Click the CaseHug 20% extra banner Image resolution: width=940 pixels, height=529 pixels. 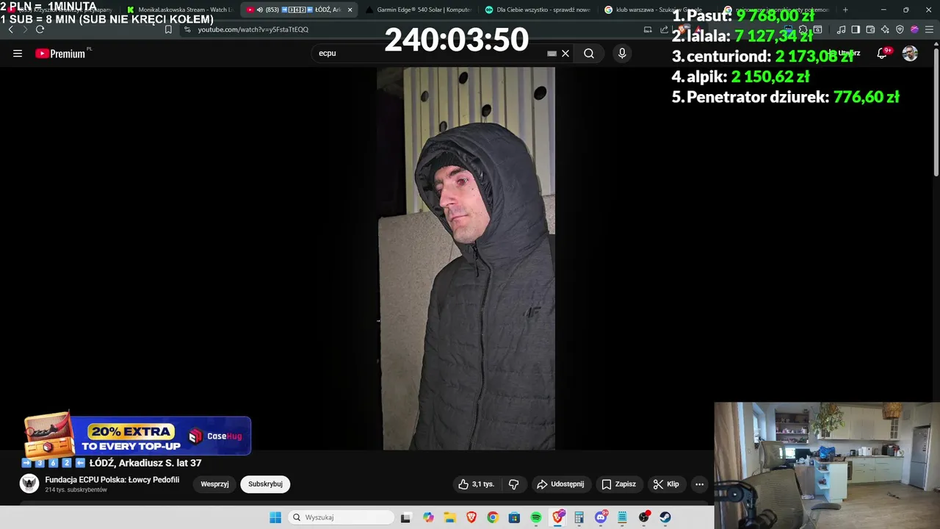click(x=137, y=436)
